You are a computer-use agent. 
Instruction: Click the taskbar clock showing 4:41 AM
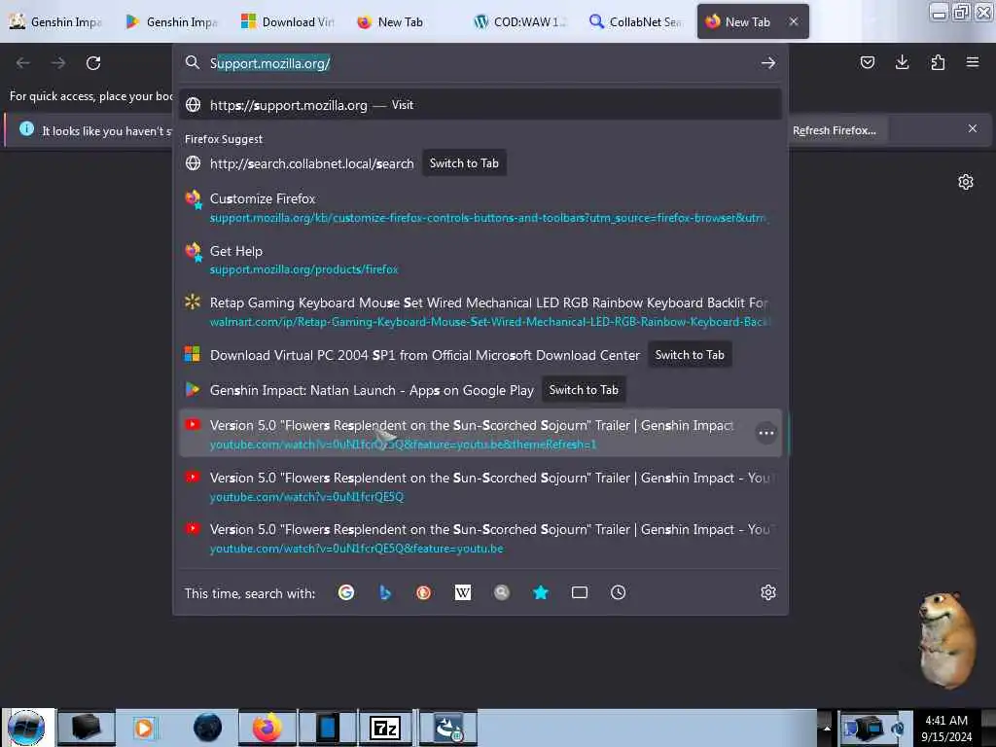(945, 728)
